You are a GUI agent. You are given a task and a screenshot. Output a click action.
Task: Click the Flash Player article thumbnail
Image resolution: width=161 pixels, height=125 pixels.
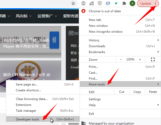tap(30, 42)
